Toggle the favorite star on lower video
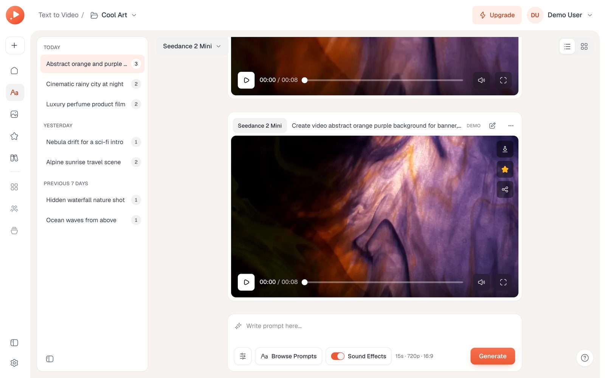605x378 pixels. [x=505, y=169]
